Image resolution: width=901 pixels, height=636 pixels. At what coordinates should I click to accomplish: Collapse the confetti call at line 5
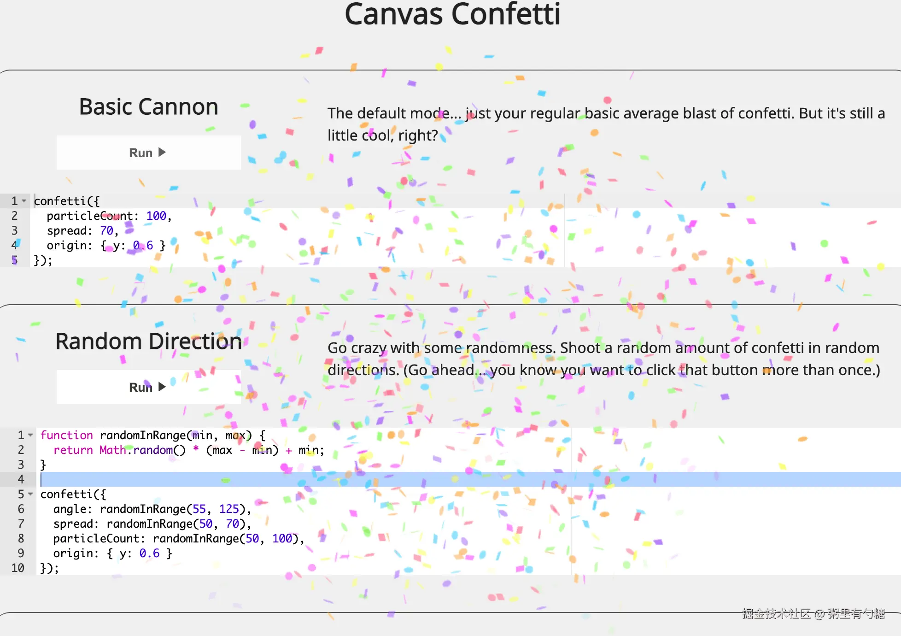click(30, 494)
